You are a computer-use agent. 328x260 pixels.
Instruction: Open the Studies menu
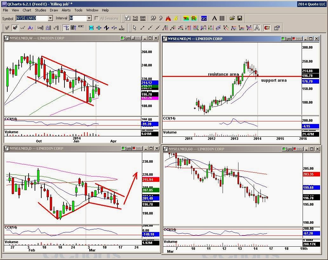coord(40,10)
